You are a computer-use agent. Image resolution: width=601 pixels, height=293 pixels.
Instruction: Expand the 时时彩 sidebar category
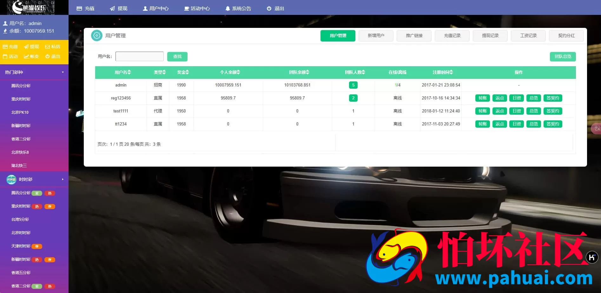63,179
